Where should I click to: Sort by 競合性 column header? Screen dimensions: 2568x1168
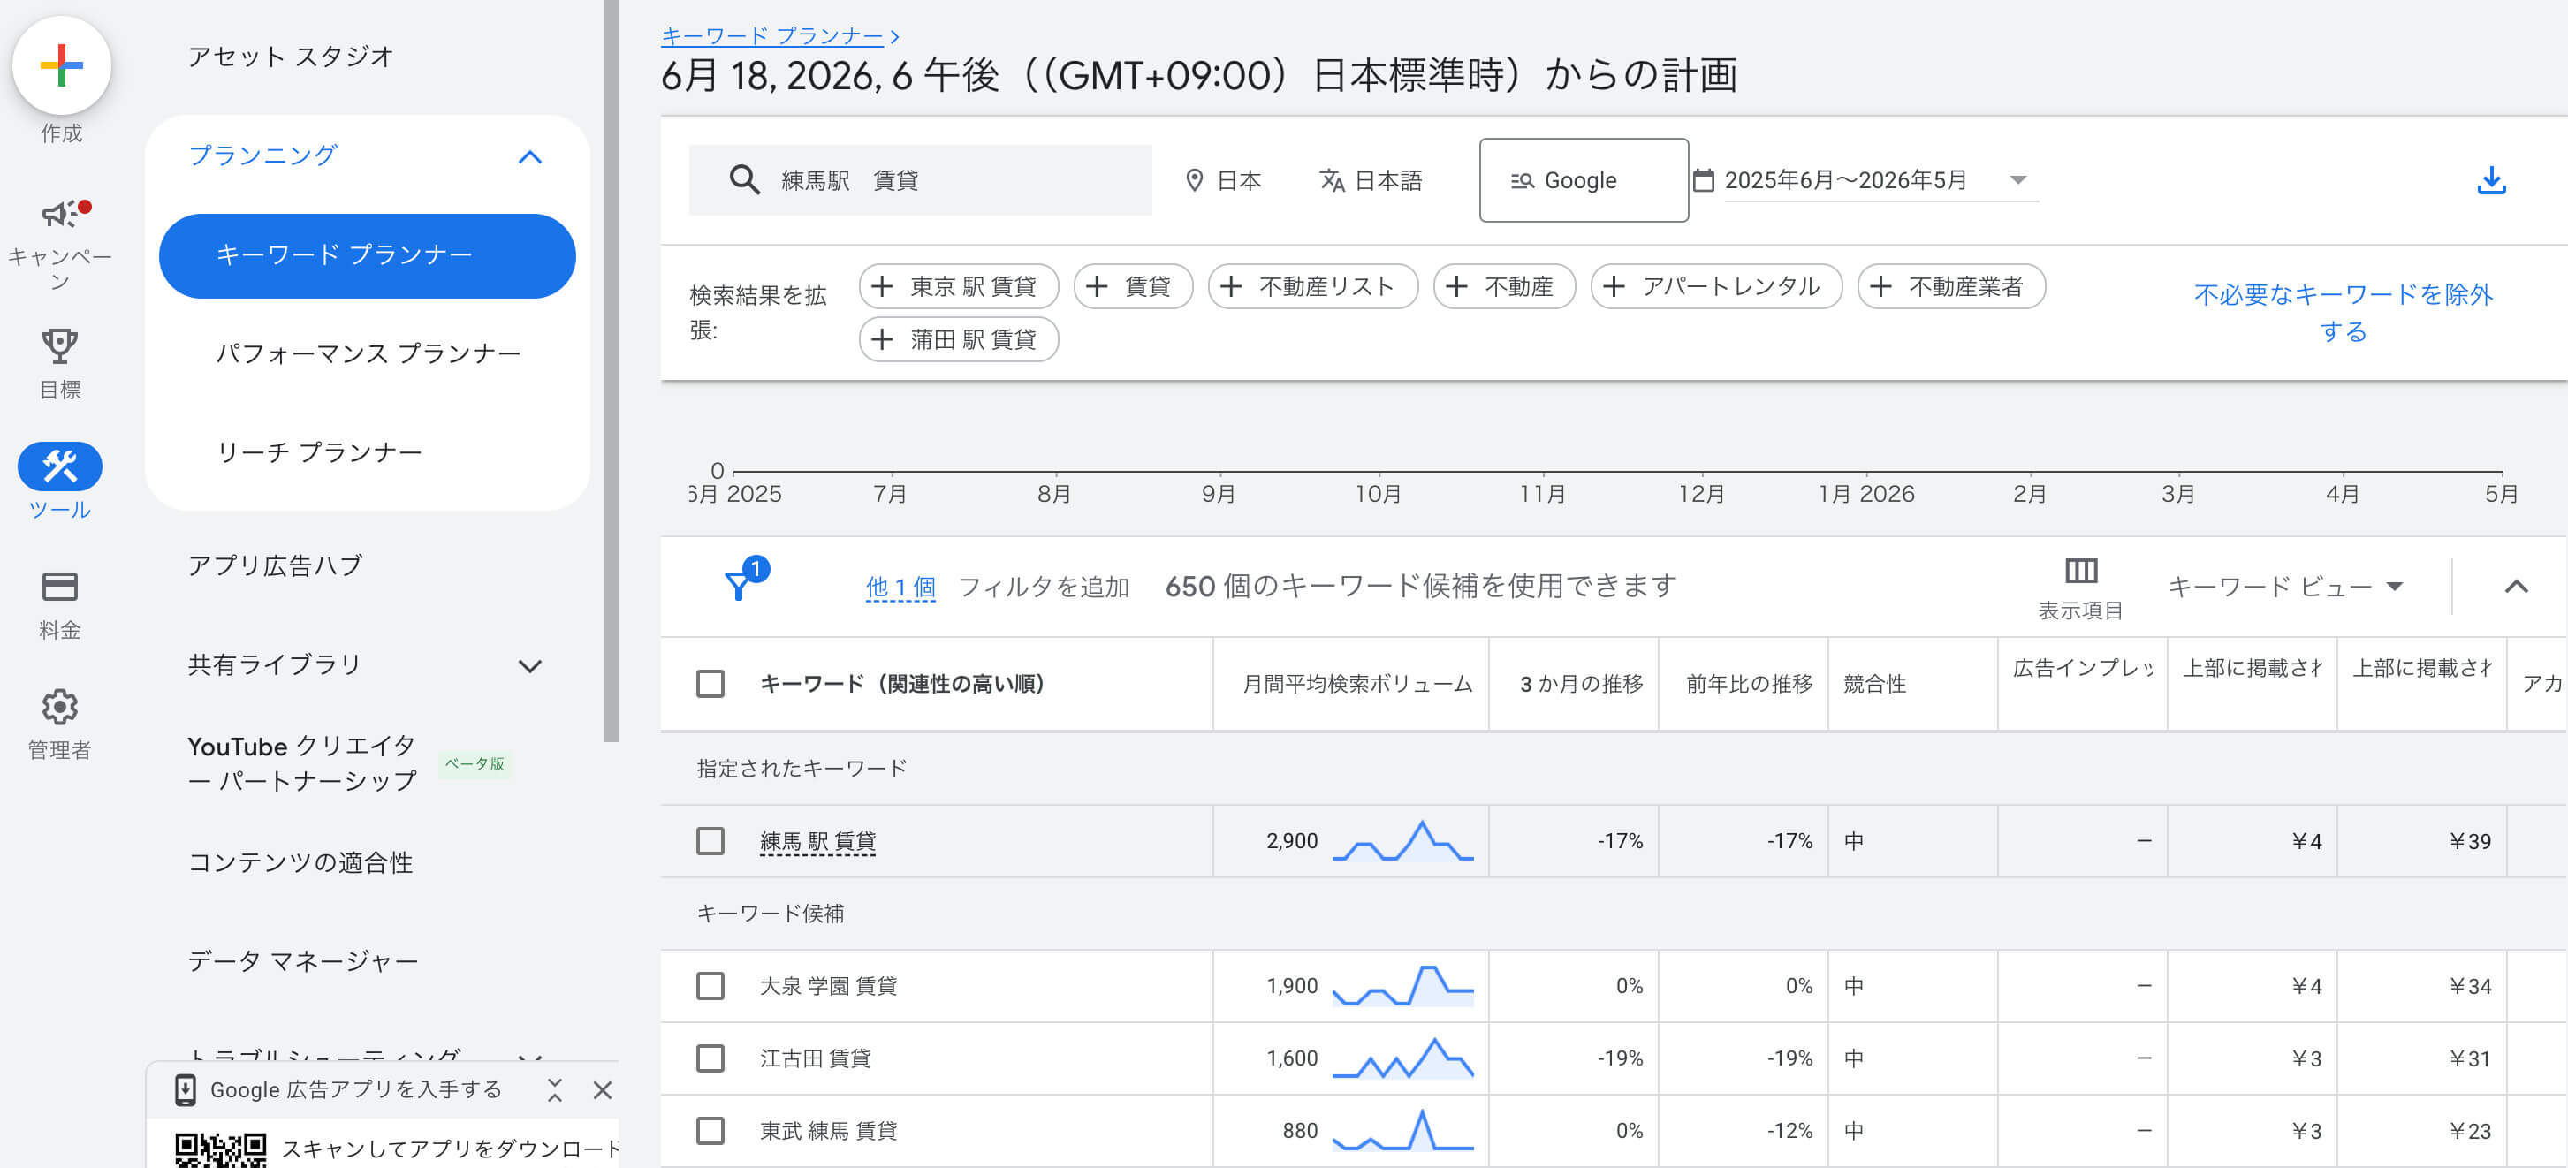coord(1874,684)
